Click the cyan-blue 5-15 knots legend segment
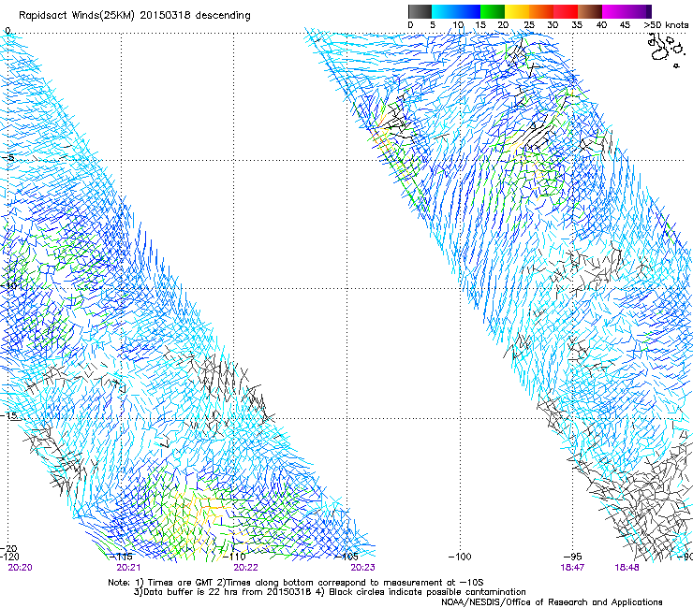The width and height of the screenshot is (693, 608). point(456,11)
